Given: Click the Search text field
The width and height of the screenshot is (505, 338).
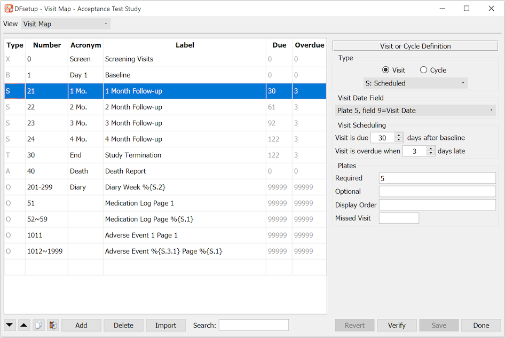Looking at the screenshot, I should [x=254, y=325].
